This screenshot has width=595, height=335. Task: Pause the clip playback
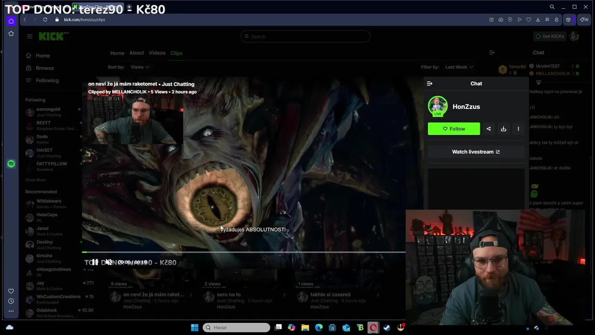(x=95, y=262)
